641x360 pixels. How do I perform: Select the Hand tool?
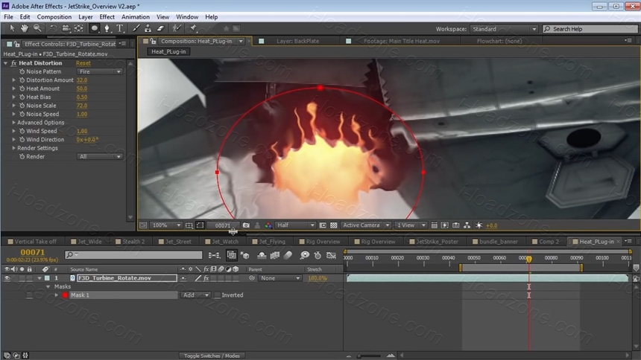click(25, 28)
